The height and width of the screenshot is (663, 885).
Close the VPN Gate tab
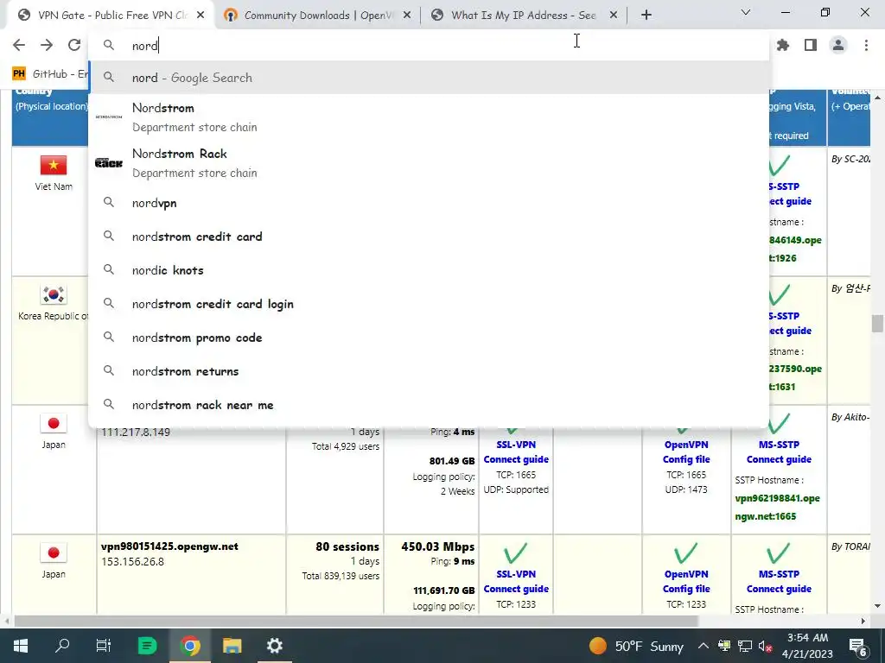pyautogui.click(x=201, y=16)
